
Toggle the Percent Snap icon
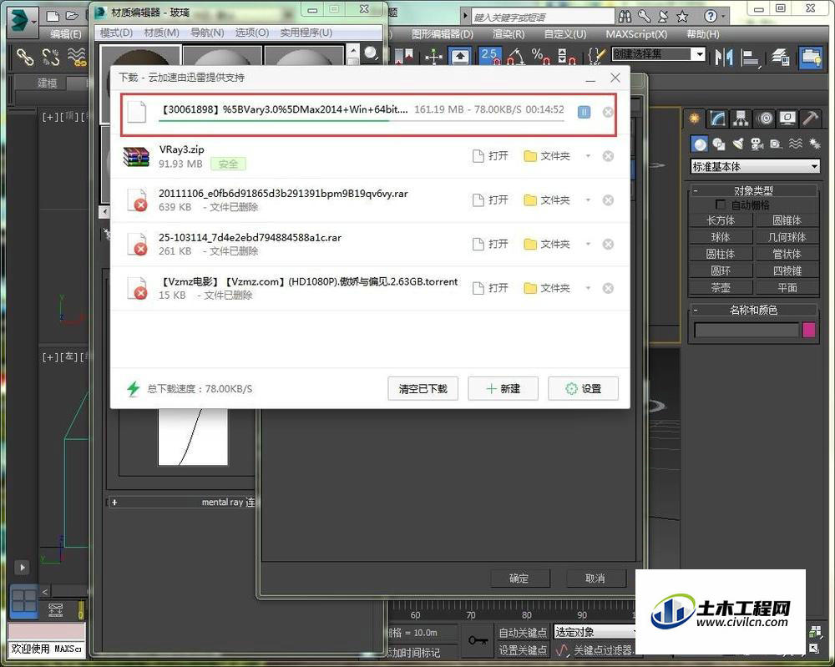[539, 56]
